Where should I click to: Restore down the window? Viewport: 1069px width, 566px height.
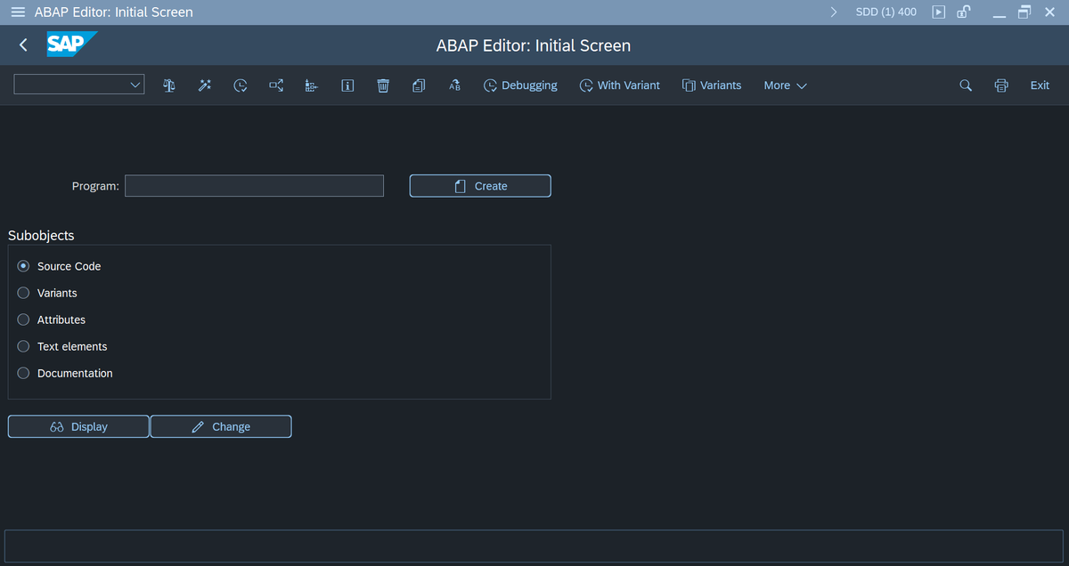click(1024, 12)
